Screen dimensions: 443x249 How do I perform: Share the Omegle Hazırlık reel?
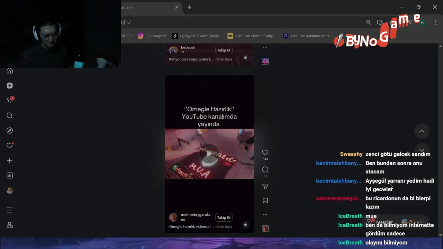tap(265, 186)
